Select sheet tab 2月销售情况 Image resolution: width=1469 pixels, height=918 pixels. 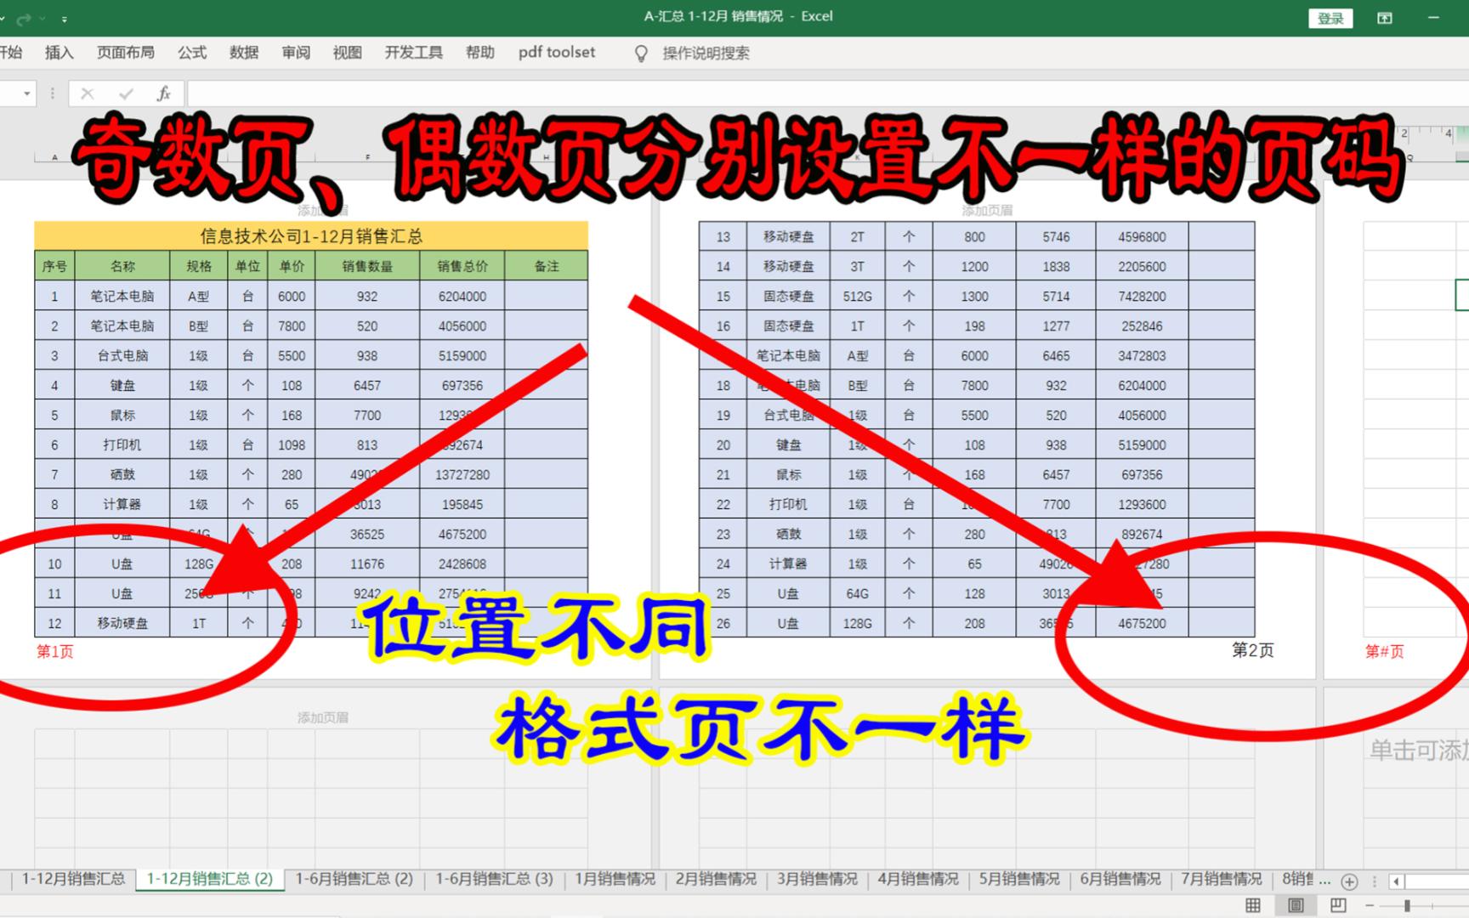pyautogui.click(x=716, y=879)
